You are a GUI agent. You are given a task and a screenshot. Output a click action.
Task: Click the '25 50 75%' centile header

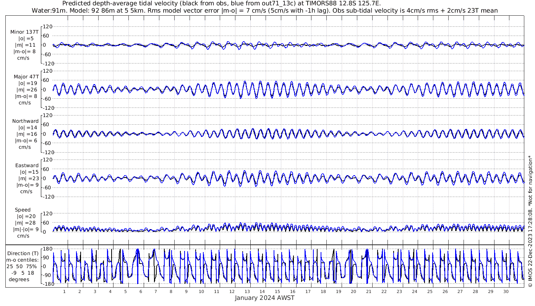[x=21, y=266]
